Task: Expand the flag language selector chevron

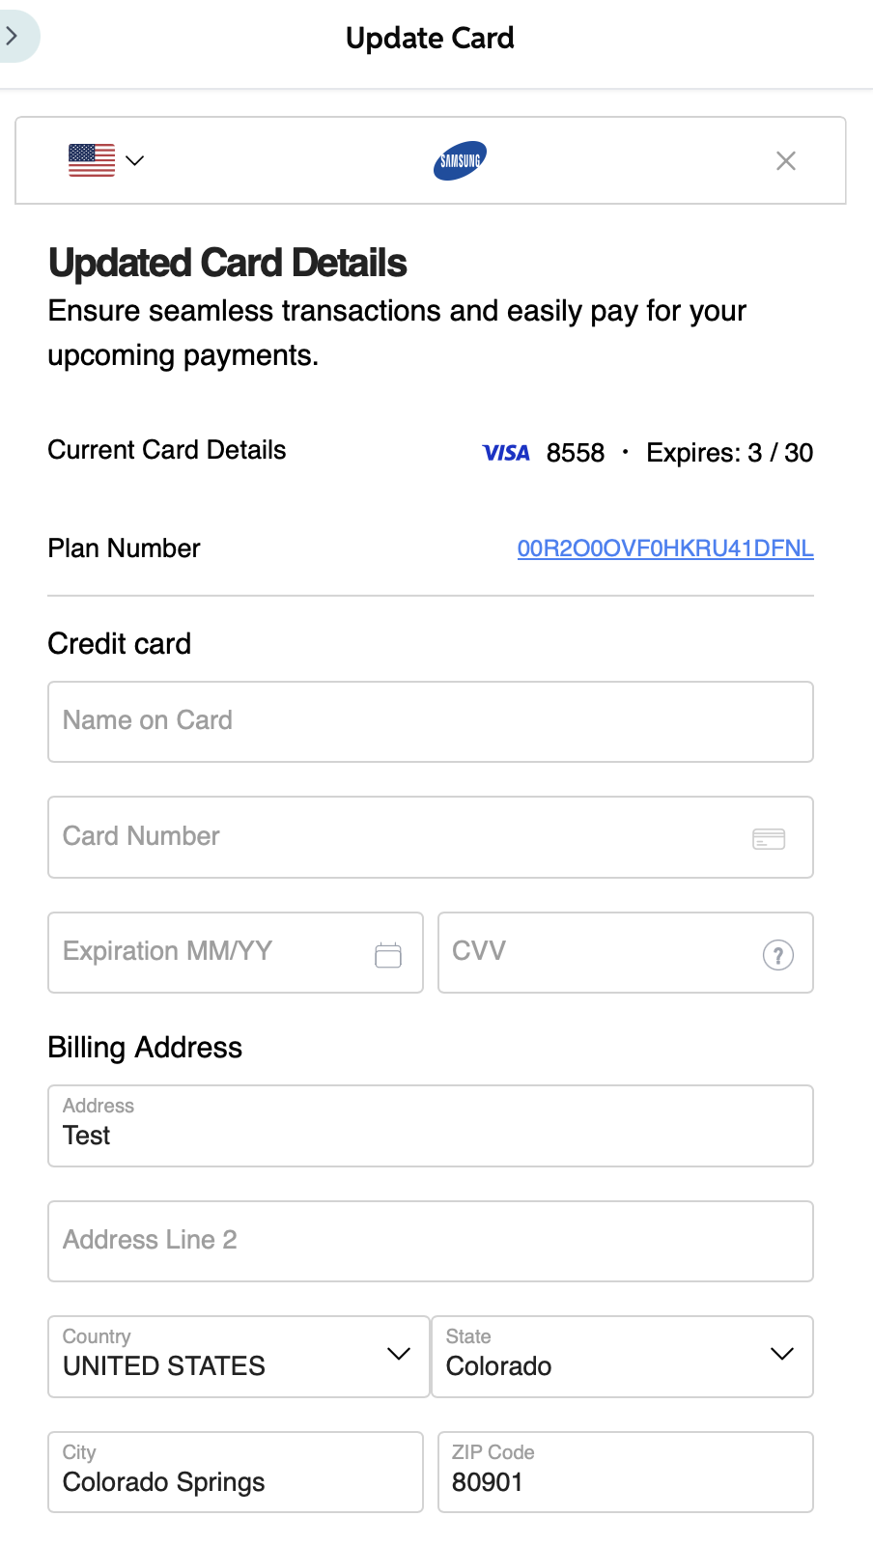Action: click(134, 160)
